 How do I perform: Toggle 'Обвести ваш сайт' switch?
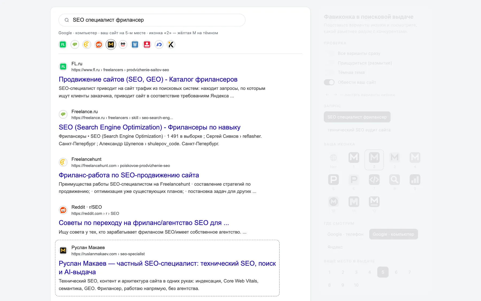[x=329, y=82]
